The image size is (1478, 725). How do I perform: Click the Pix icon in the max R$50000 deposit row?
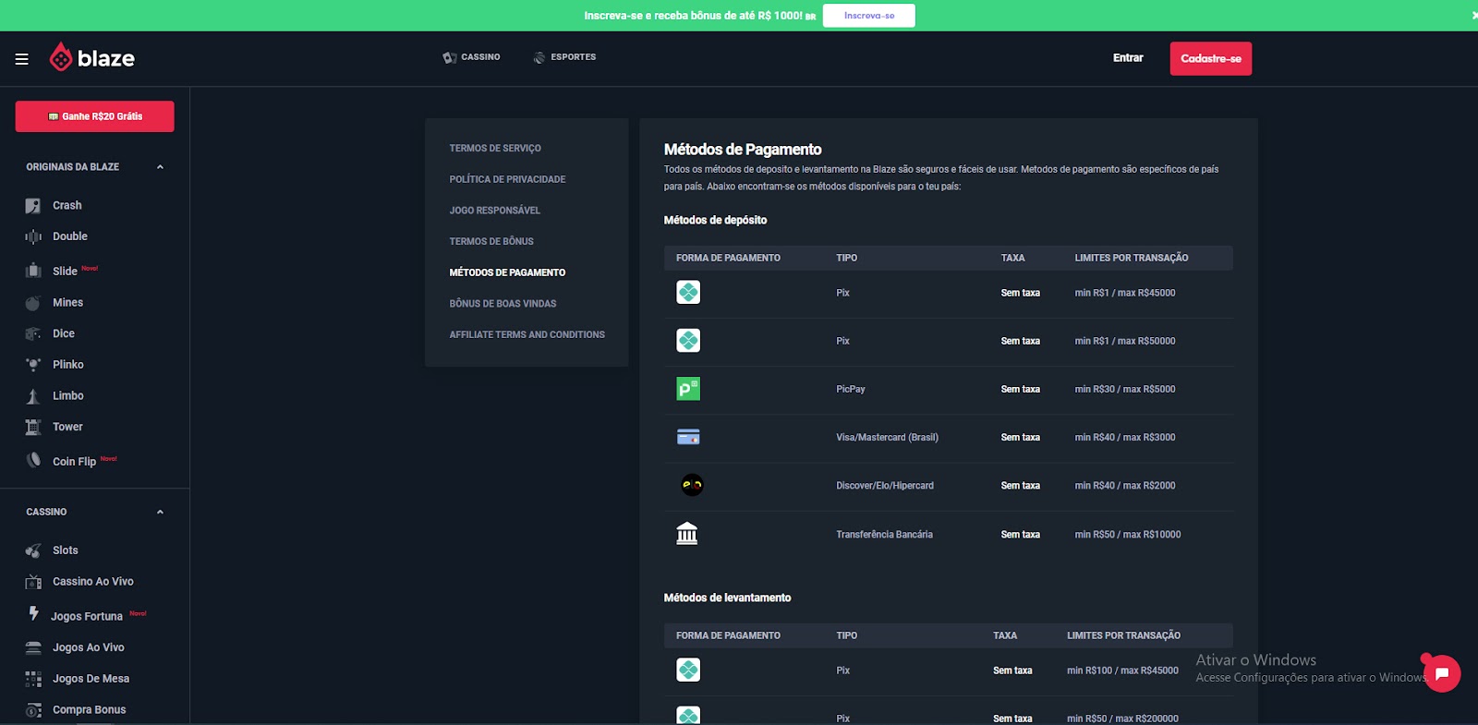[688, 341]
